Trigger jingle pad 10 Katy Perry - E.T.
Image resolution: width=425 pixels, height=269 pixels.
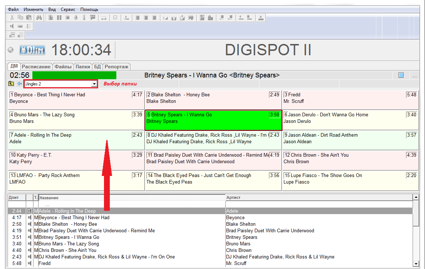[x=76, y=161]
